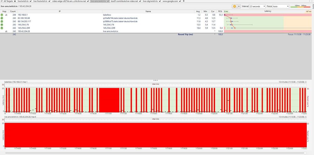Switch to the live-cdg.twitch.tv tab

pyautogui.click(x=150, y=1)
